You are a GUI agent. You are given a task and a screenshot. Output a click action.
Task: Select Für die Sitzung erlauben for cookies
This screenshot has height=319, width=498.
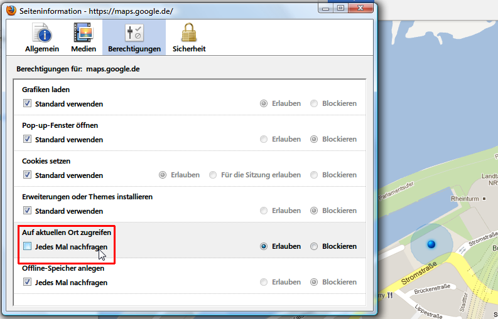213,175
